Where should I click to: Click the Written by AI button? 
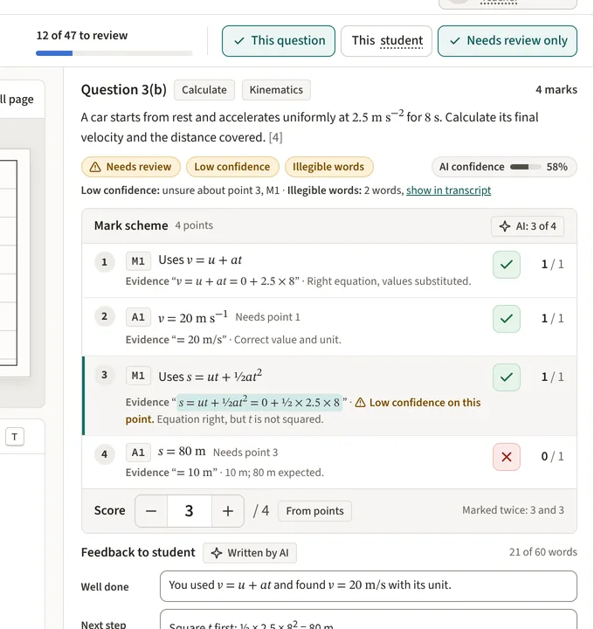click(x=250, y=553)
